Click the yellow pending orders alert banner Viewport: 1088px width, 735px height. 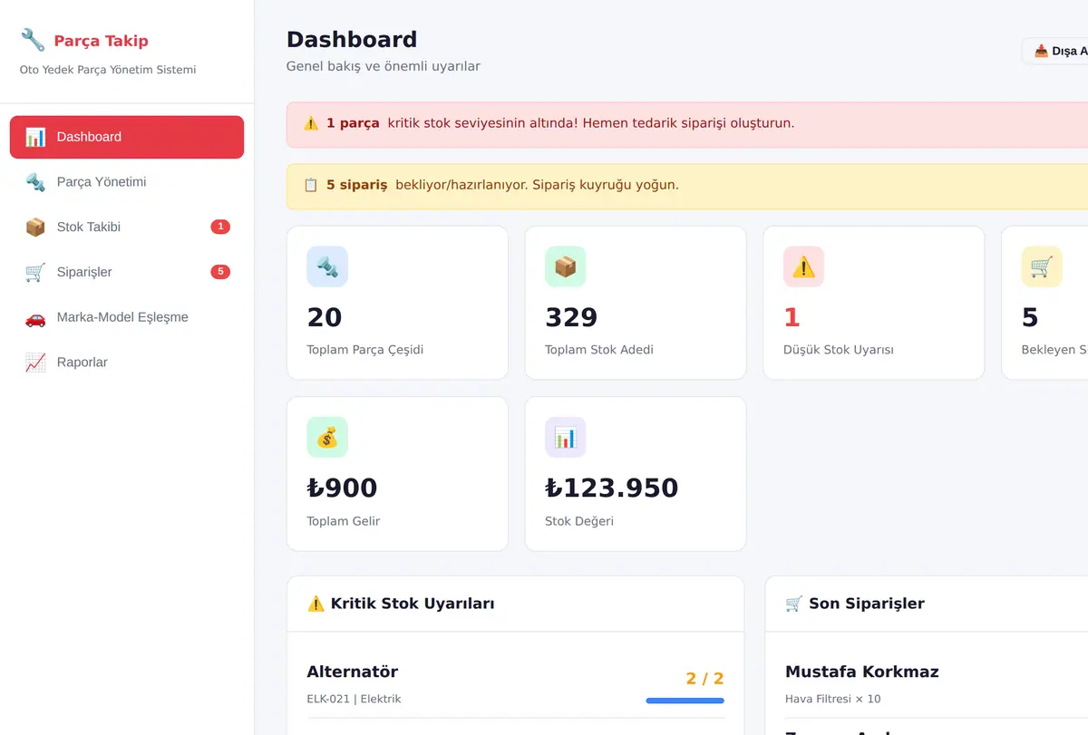pos(687,186)
